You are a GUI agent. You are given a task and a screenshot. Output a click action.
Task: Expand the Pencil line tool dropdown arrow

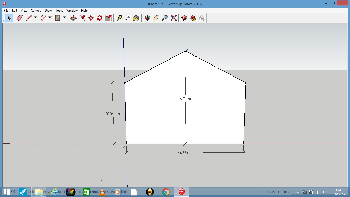(36, 18)
